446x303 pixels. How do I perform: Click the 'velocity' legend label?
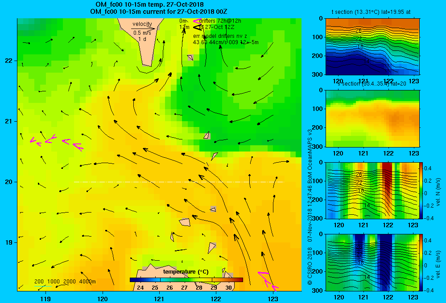coord(142,24)
